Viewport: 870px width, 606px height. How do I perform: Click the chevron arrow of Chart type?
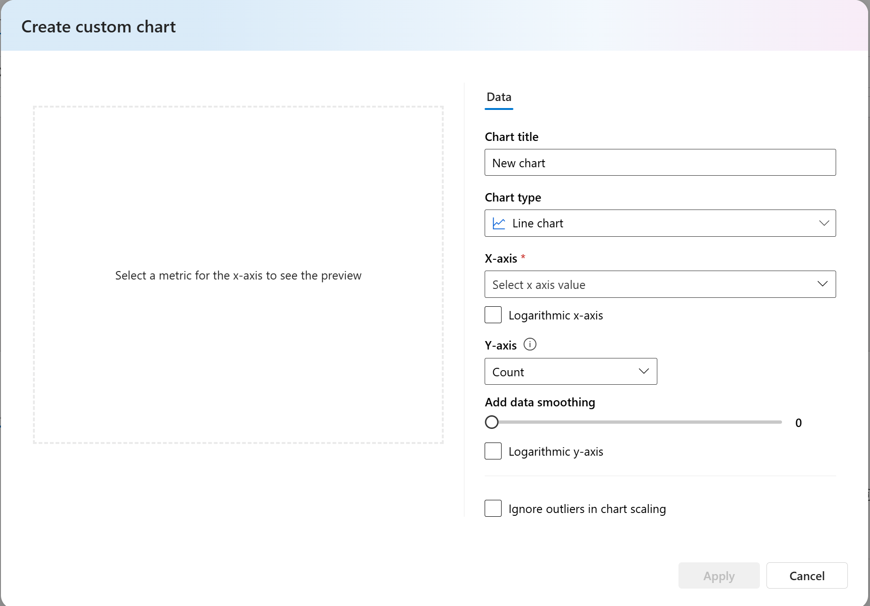pos(824,223)
